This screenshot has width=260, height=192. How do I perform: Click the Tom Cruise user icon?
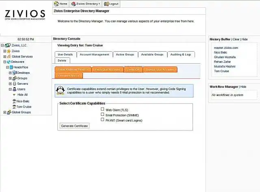tap(14, 107)
